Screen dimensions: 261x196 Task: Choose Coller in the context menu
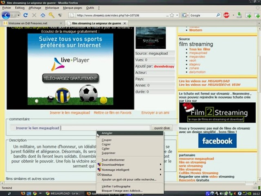coord(130,149)
